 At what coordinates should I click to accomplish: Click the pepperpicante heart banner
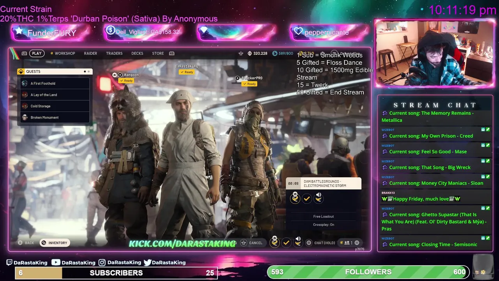tap(329, 32)
